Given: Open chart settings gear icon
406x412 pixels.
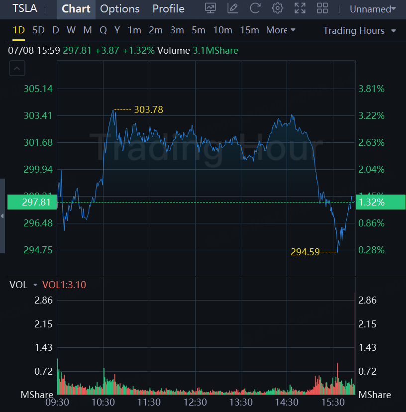Looking at the screenshot, I should click(x=278, y=8).
